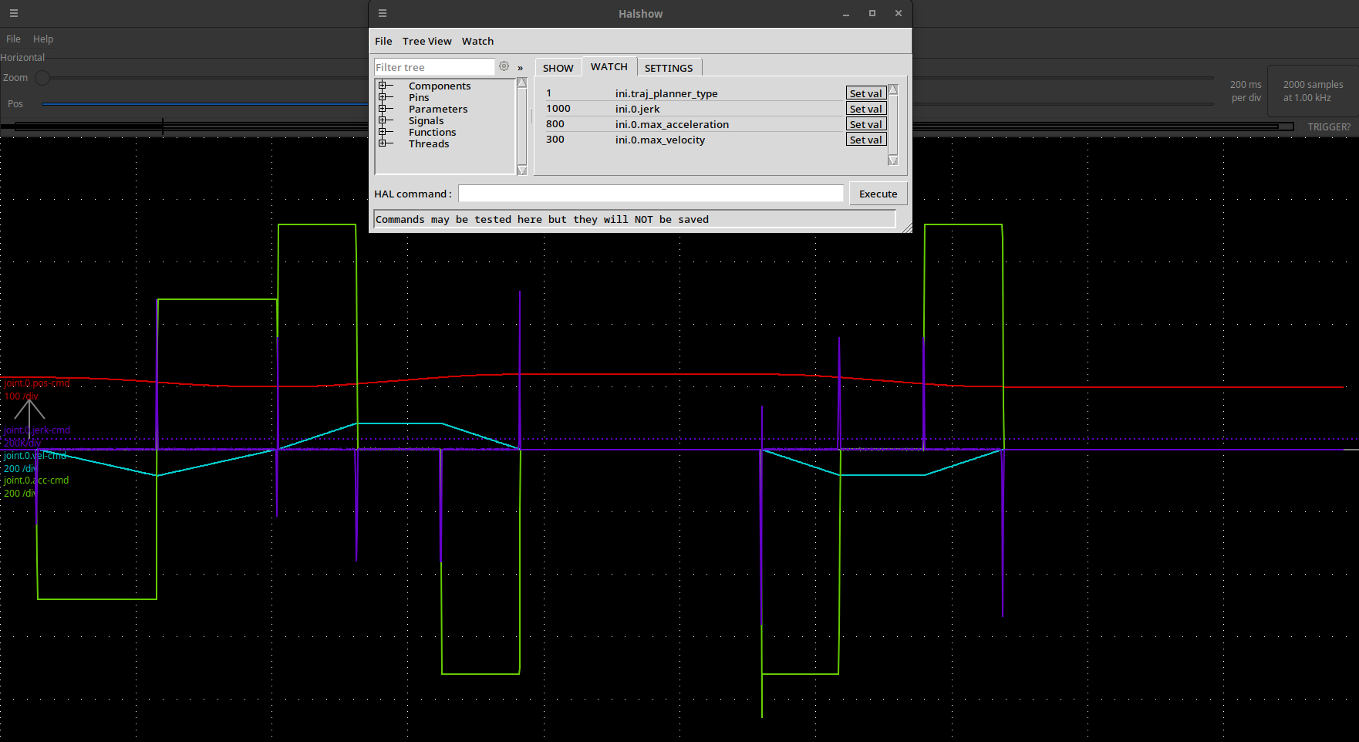Select the Parameters tree item
The height and width of the screenshot is (742, 1359).
click(x=437, y=110)
